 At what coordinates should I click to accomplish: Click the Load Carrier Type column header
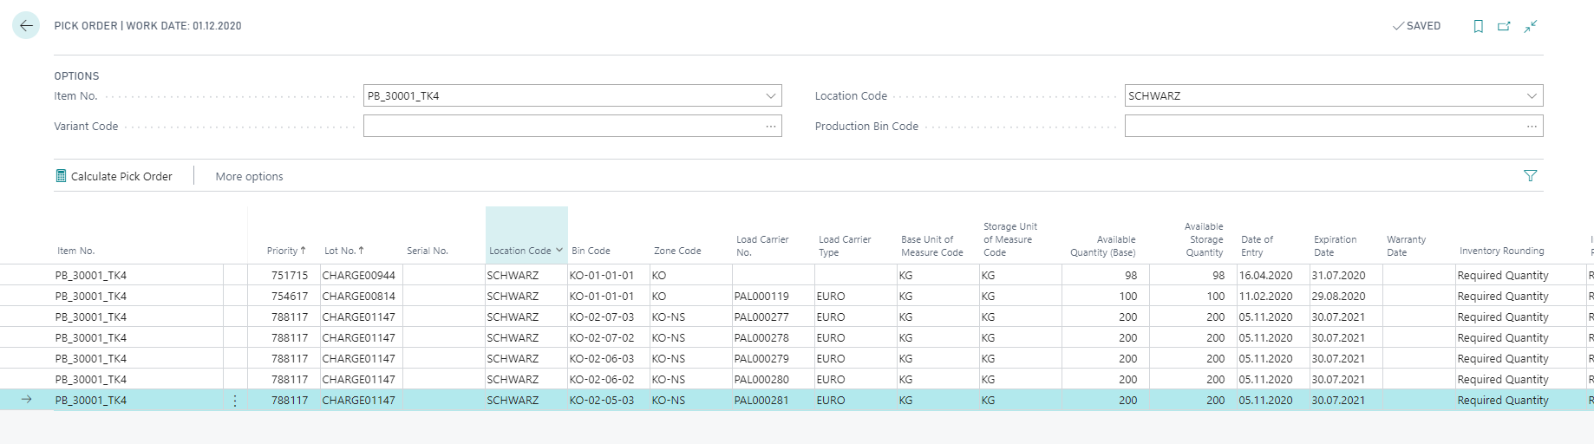coord(845,245)
